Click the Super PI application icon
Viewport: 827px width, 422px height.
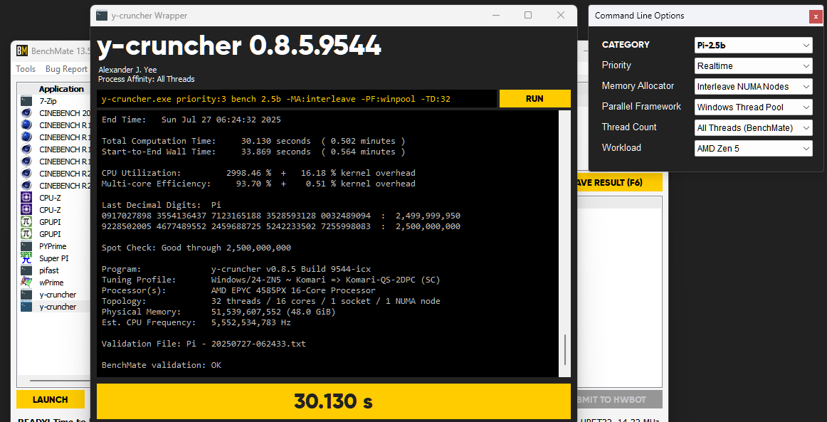pyautogui.click(x=26, y=258)
